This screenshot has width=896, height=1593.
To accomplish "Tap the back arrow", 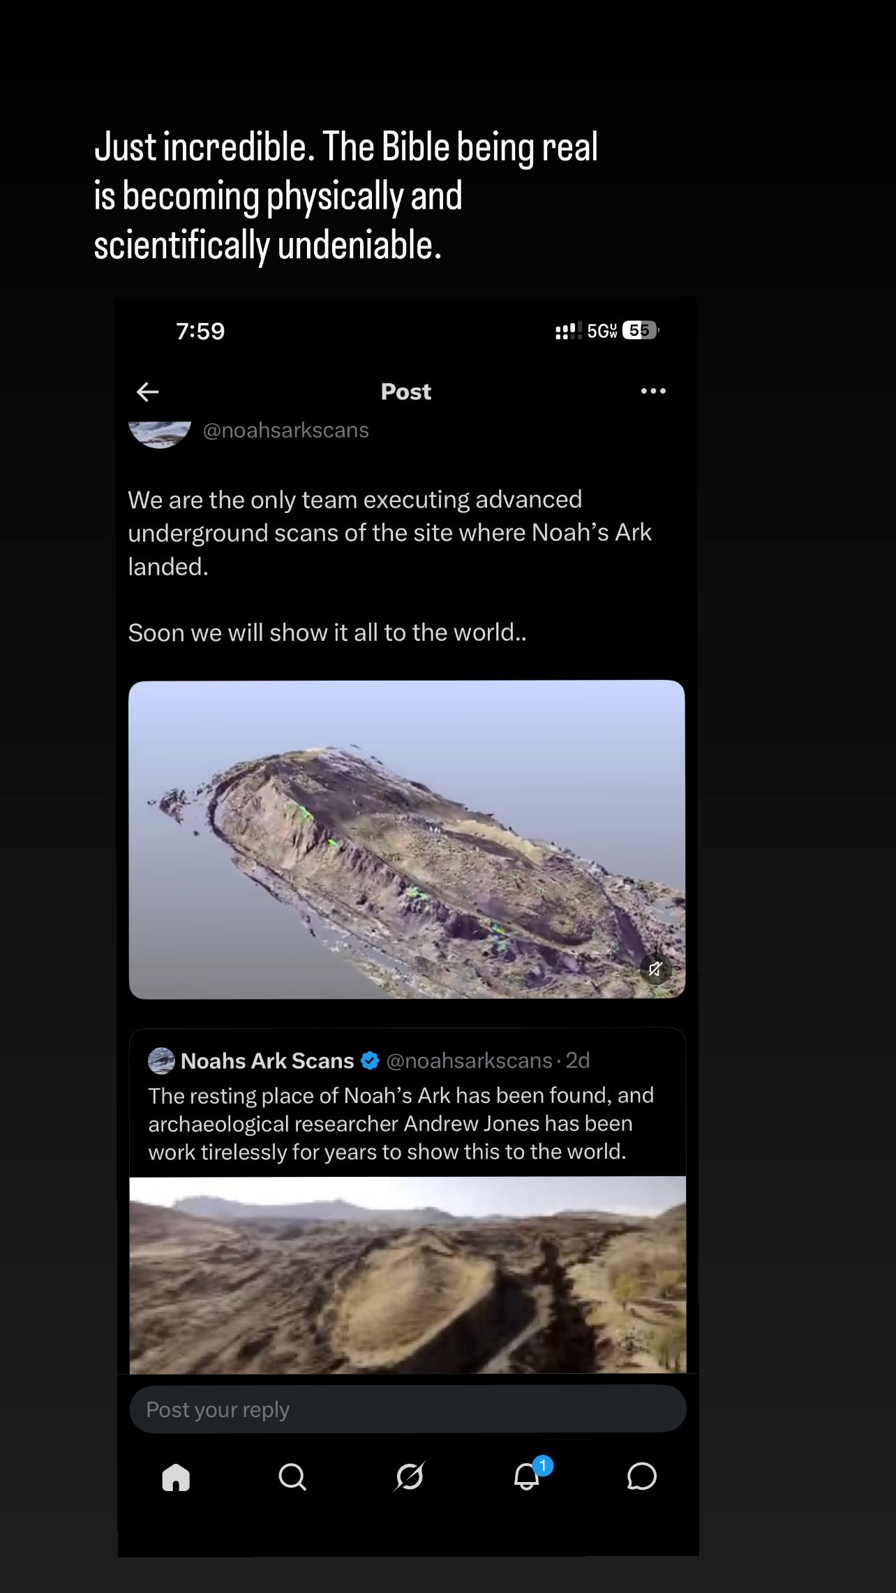I will (147, 392).
